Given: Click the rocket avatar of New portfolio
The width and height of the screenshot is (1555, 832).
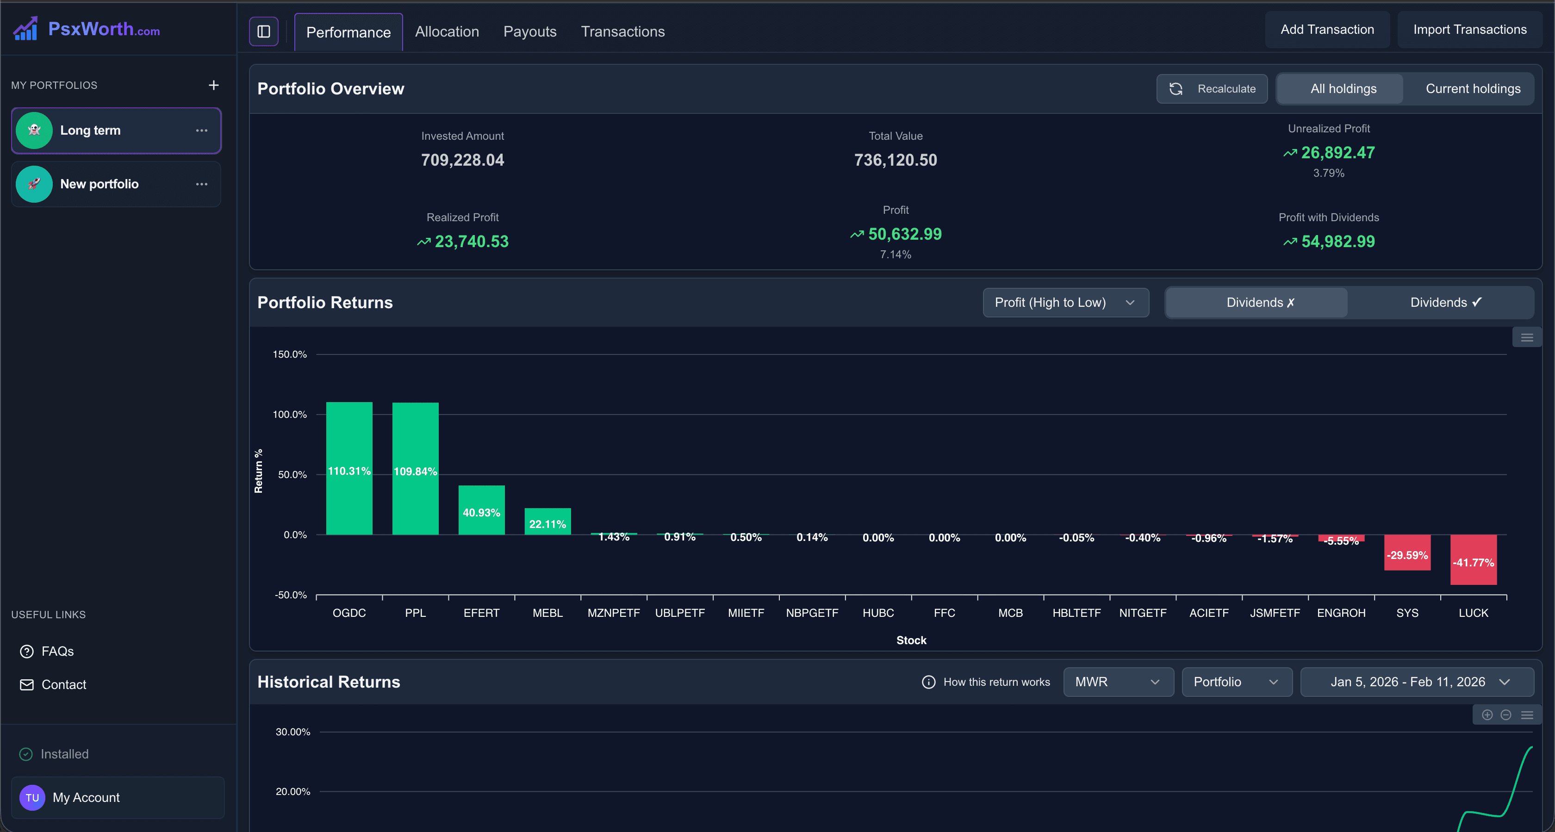Looking at the screenshot, I should (34, 184).
